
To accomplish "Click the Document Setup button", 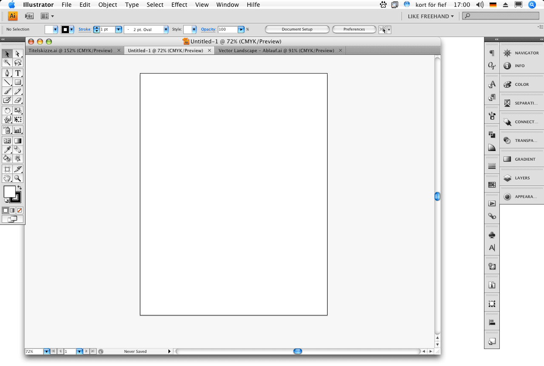I will click(297, 29).
